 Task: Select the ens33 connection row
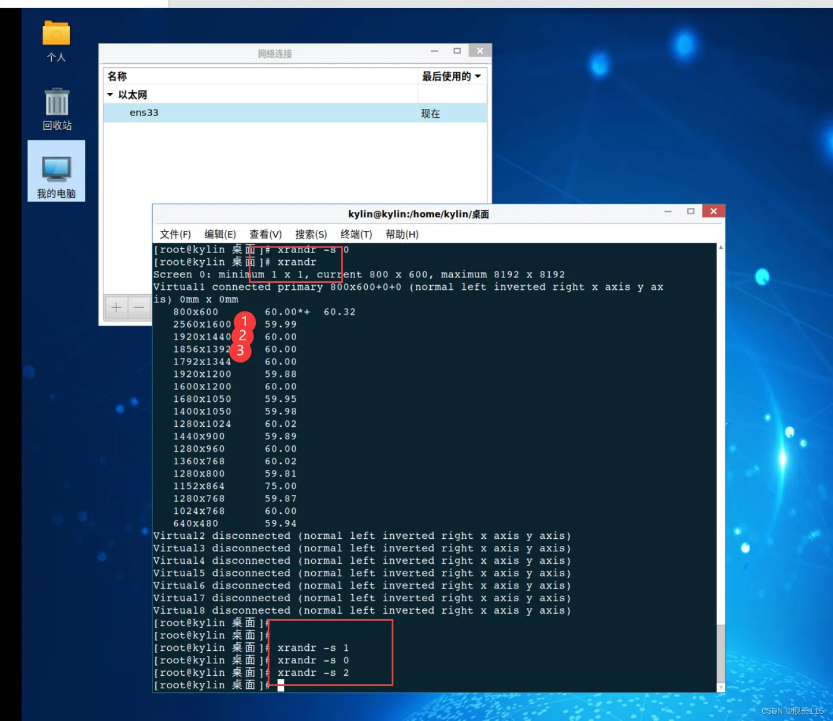(295, 113)
